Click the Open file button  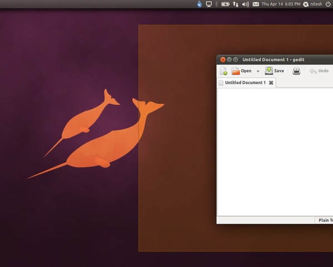[x=241, y=71]
